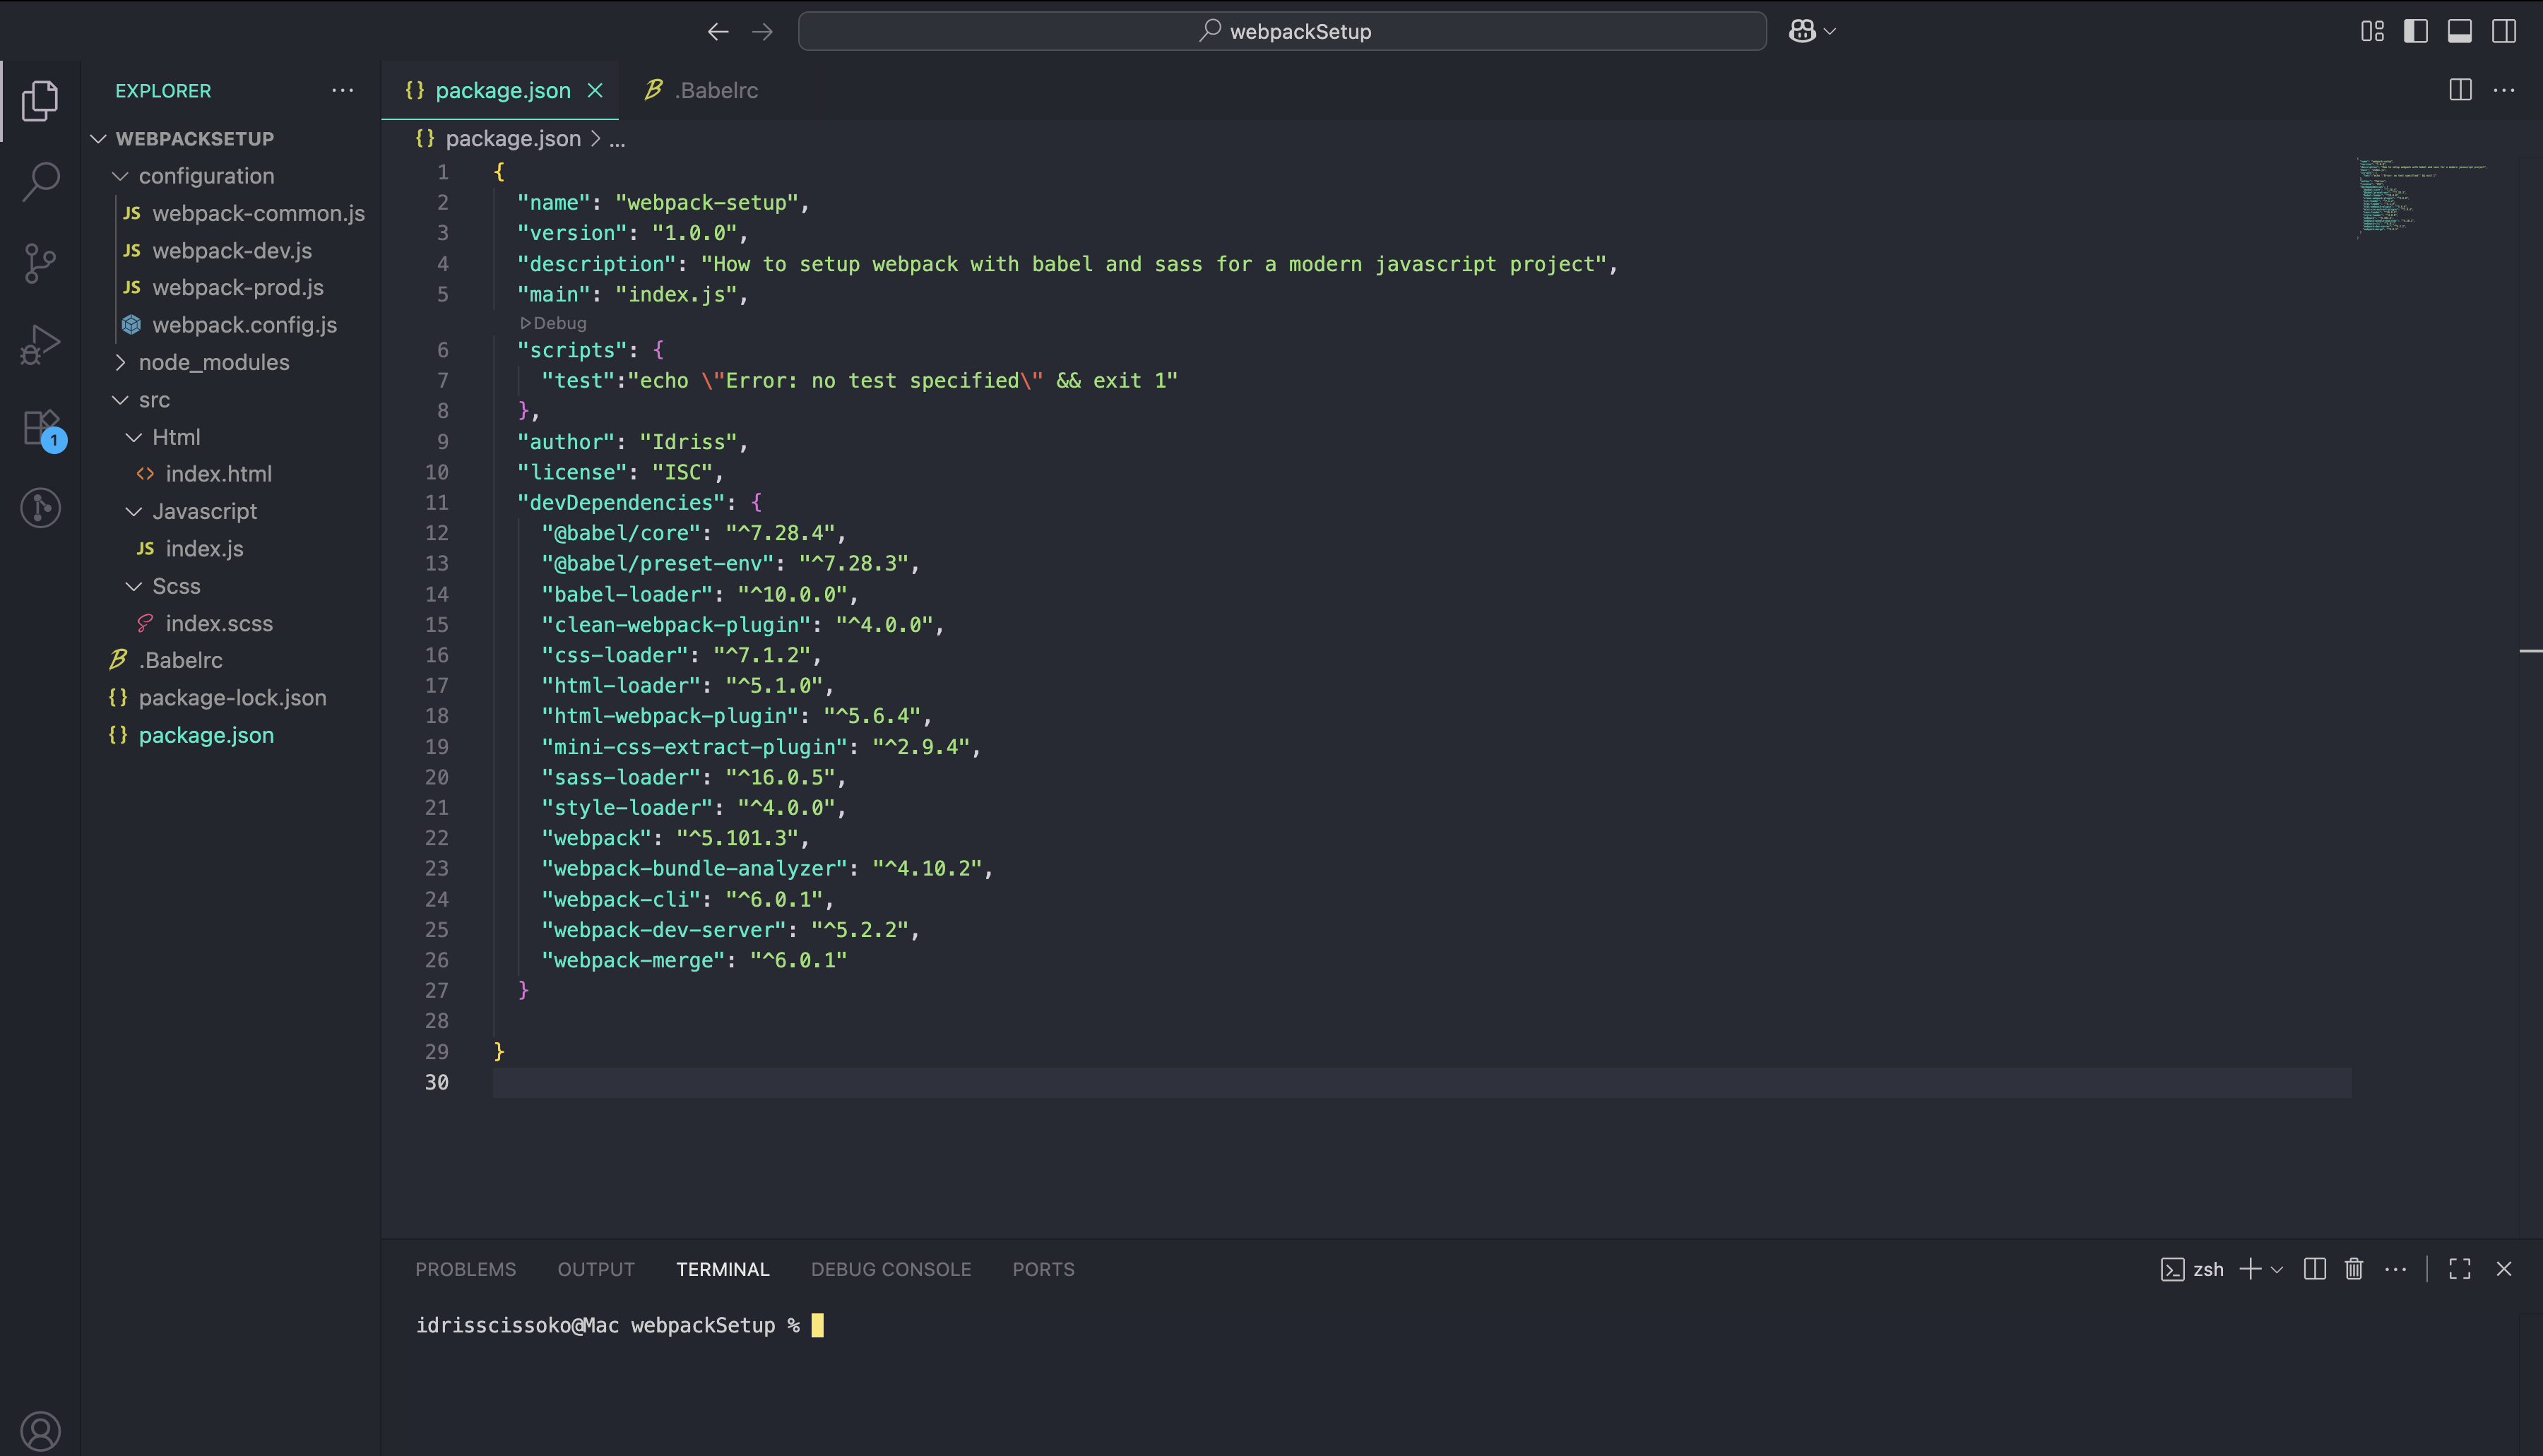The width and height of the screenshot is (2543, 1456).
Task: Select the Source Control icon
Action: tap(40, 262)
